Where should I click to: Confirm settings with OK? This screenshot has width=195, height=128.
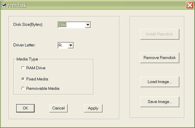click(x=25, y=108)
